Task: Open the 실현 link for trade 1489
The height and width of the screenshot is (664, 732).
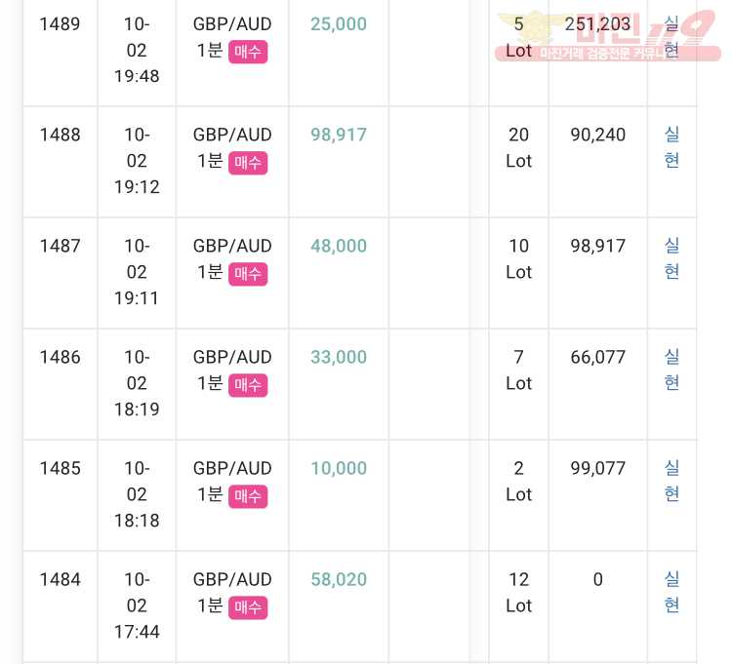Action: point(671,36)
